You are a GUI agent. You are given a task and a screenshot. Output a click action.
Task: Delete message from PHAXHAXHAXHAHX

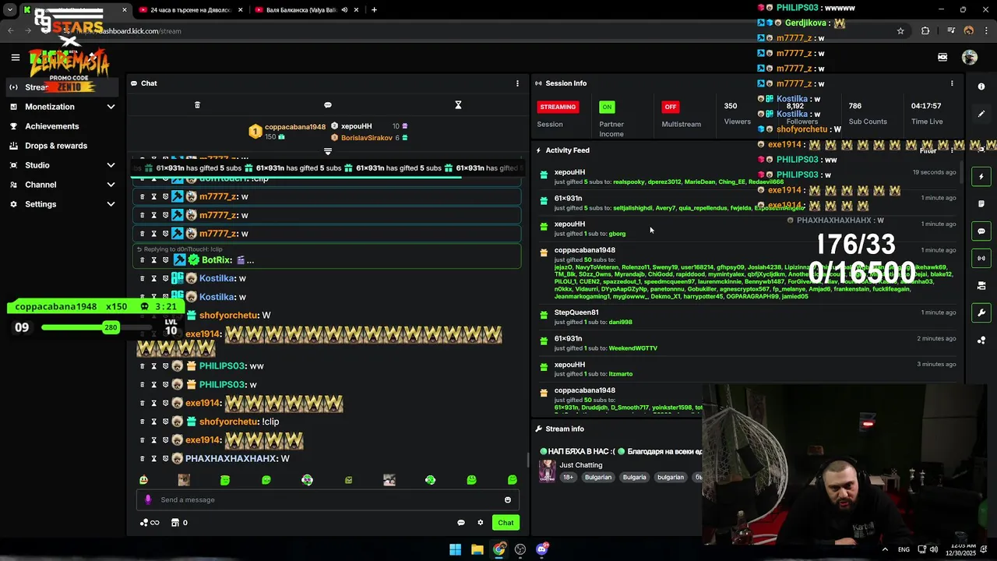click(x=143, y=459)
